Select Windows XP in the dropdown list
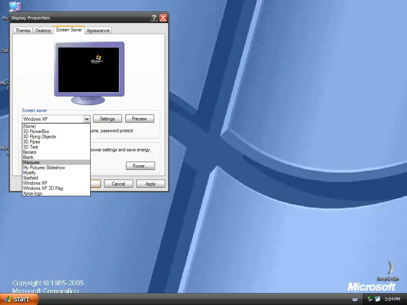 56,183
